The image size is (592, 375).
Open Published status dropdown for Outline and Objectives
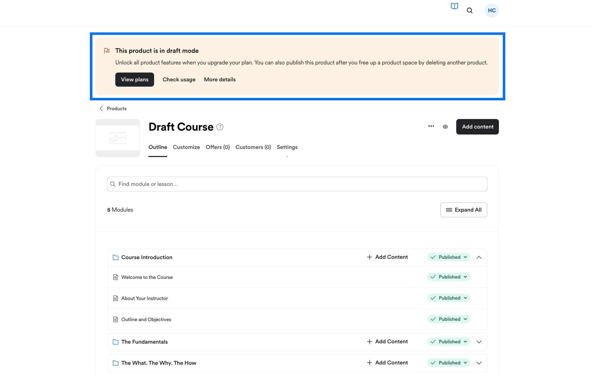point(449,319)
